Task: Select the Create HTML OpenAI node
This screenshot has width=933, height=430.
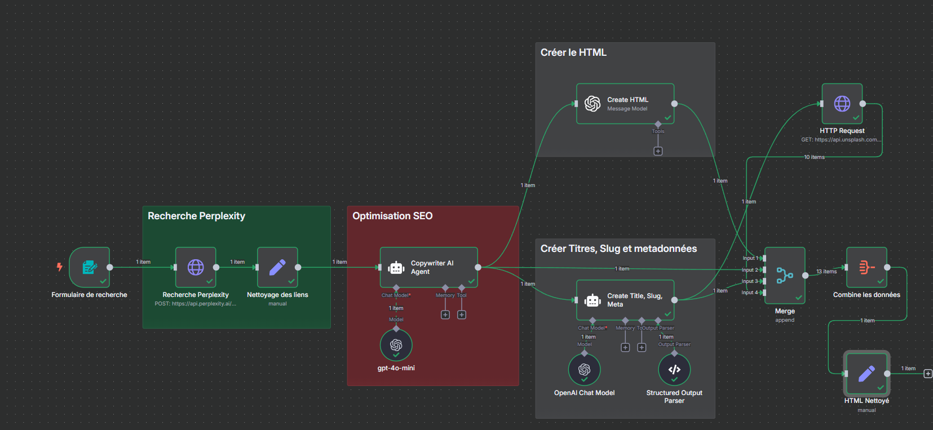Action: 625,104
